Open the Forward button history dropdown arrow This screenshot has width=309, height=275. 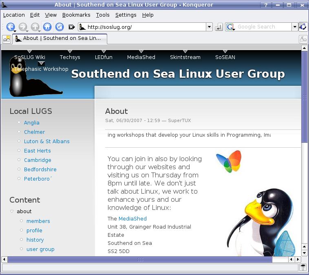pos(27,31)
